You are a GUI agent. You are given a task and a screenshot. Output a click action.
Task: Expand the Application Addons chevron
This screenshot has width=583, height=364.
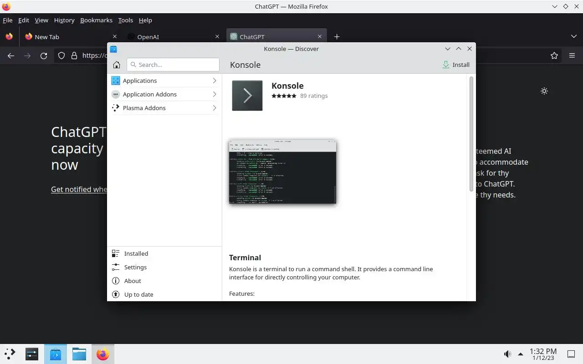click(x=215, y=94)
